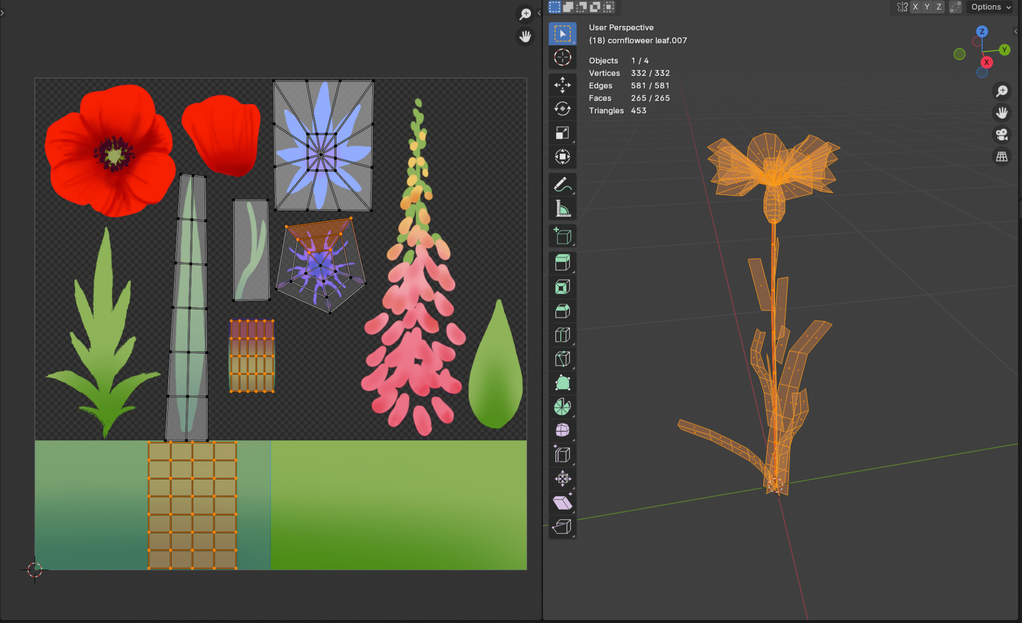The width and height of the screenshot is (1022, 623).
Task: Pick the Annotate tool
Action: coord(562,184)
